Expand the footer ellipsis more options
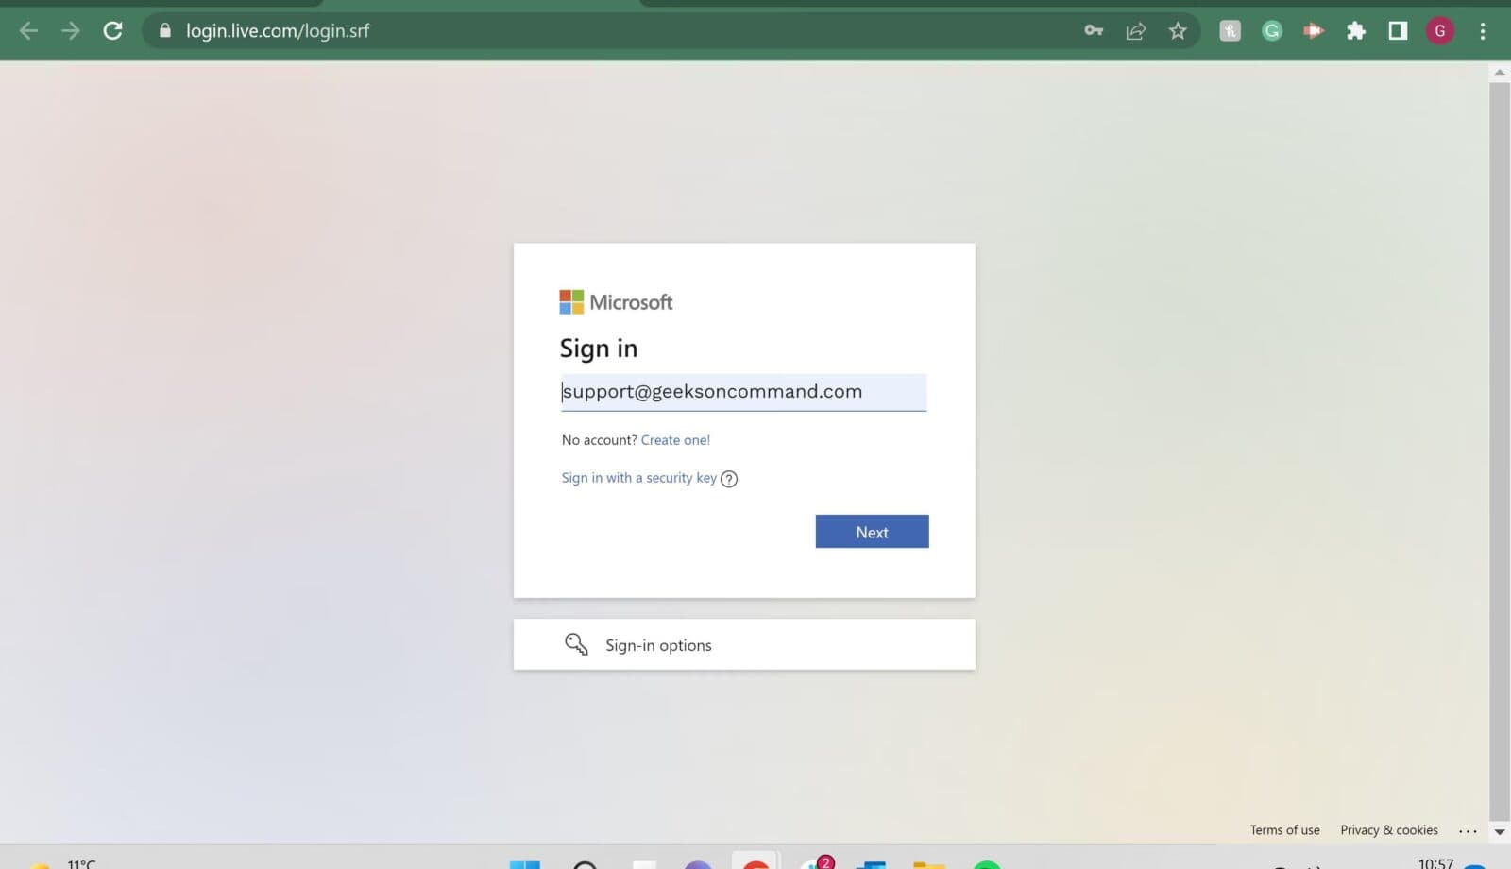The image size is (1511, 869). tap(1468, 831)
